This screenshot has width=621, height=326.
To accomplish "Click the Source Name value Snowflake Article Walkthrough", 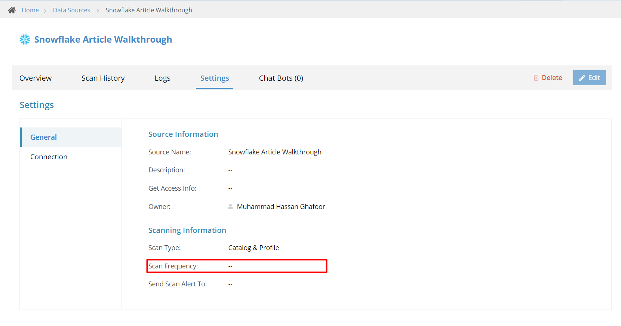I will [275, 152].
